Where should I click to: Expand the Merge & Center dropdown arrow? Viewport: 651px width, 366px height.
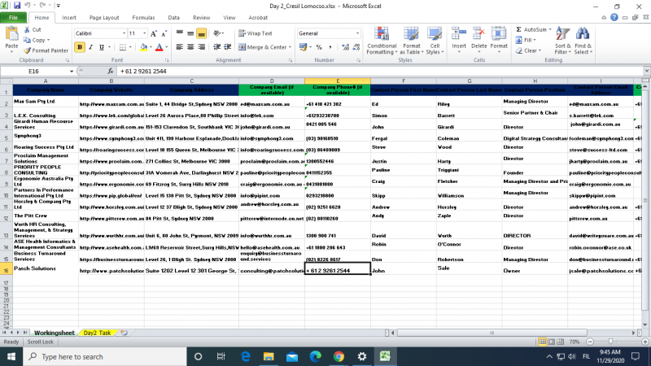290,47
